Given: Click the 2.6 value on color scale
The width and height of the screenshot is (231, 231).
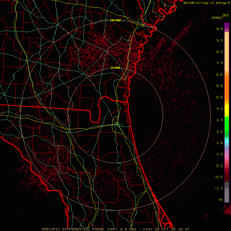Looking at the screenshot, I should point(219,132).
